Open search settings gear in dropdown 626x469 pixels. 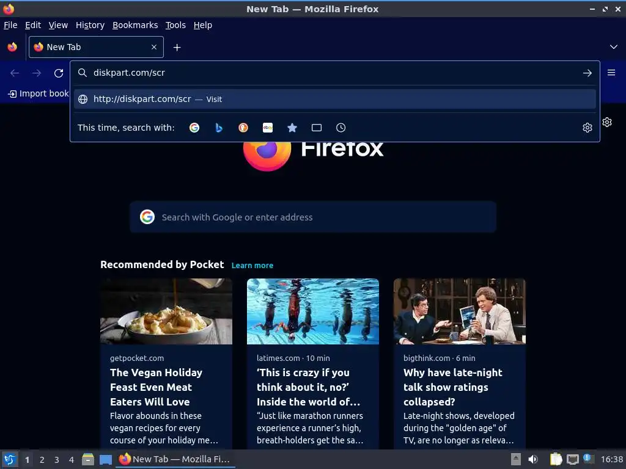pyautogui.click(x=587, y=128)
